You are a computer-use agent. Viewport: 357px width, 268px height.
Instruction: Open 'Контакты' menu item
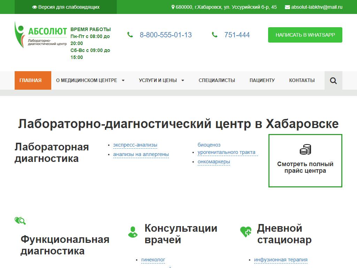coord(302,81)
